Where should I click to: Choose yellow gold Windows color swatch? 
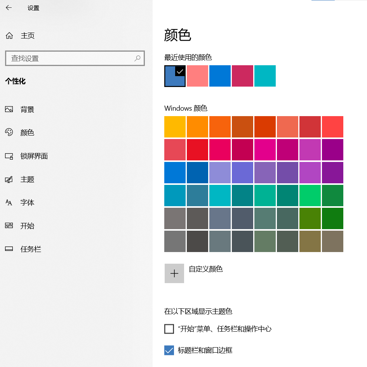175,127
